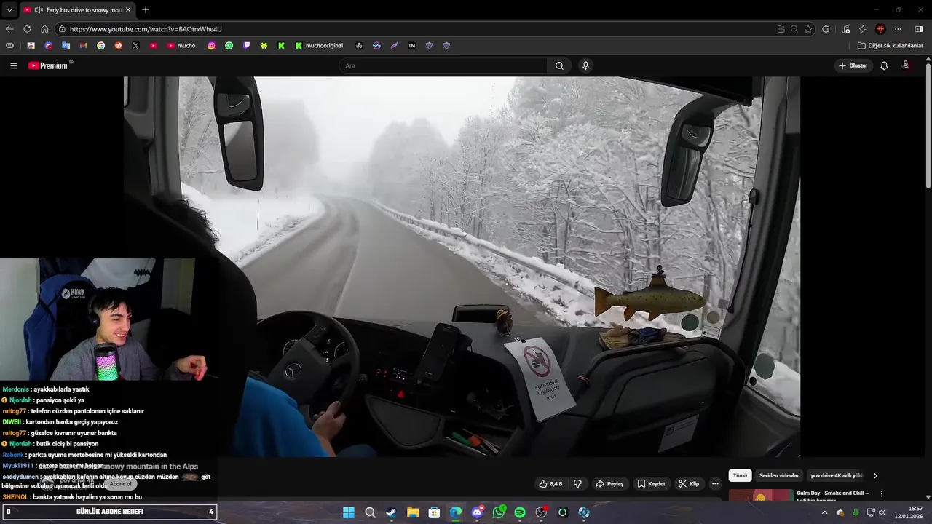Open the YouTube guide hamburger menu

[x=14, y=65]
